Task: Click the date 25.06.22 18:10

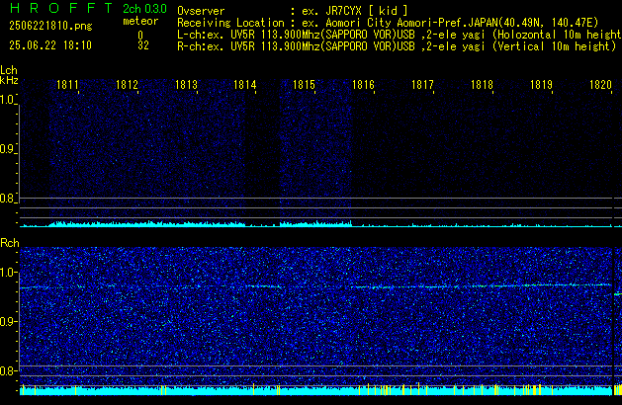Action: click(x=50, y=45)
